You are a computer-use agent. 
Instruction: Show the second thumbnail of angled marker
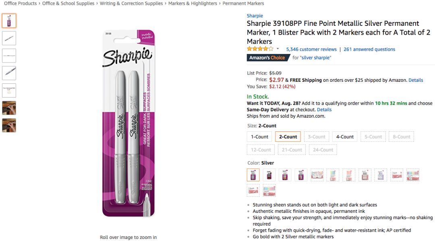(x=9, y=38)
